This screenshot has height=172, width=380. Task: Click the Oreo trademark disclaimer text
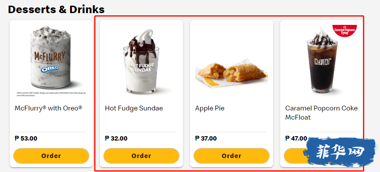pos(51,94)
